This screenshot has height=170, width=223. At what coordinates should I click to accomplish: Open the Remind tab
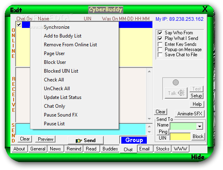point(74,149)
